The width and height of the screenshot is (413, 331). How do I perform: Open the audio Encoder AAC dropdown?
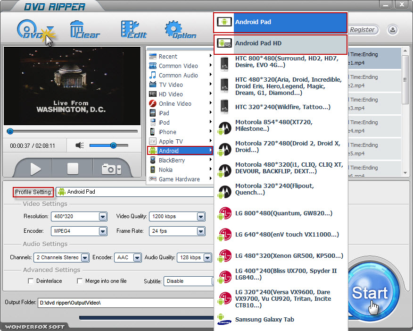point(128,257)
